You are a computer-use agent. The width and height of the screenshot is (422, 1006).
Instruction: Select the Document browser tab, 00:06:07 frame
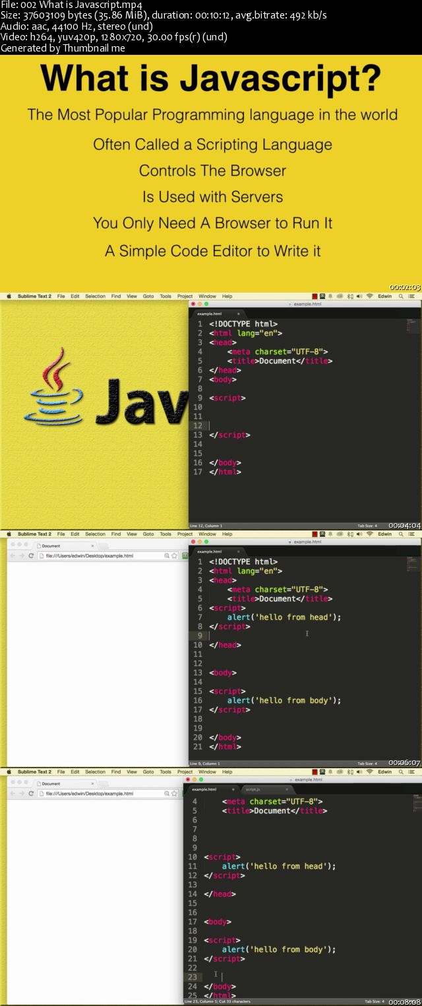click(x=65, y=546)
